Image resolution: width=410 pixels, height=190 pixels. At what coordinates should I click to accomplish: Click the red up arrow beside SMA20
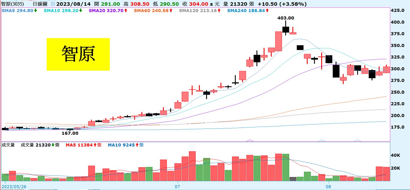(125, 11)
